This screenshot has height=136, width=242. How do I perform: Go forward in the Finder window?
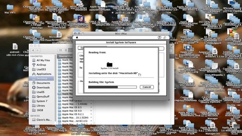(x=37, y=50)
